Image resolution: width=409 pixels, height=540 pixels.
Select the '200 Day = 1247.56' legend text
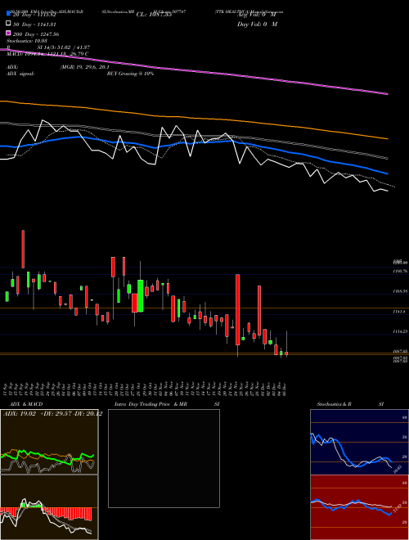36,34
